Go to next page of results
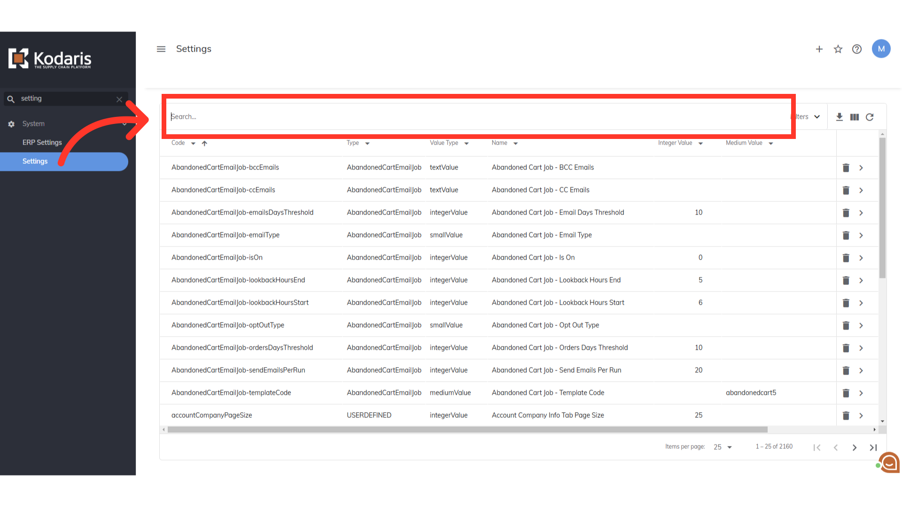This screenshot has width=902, height=507. point(855,447)
